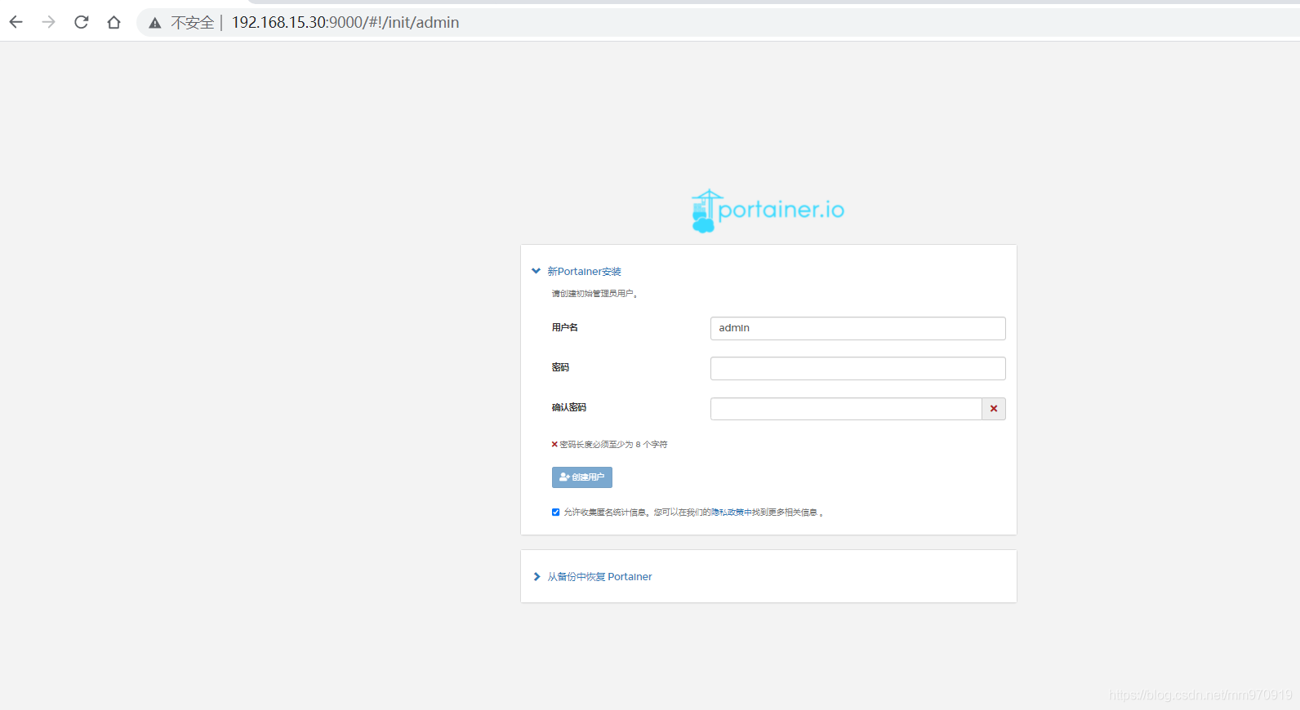This screenshot has width=1300, height=710.
Task: Go to the browser home page
Action: pos(114,22)
